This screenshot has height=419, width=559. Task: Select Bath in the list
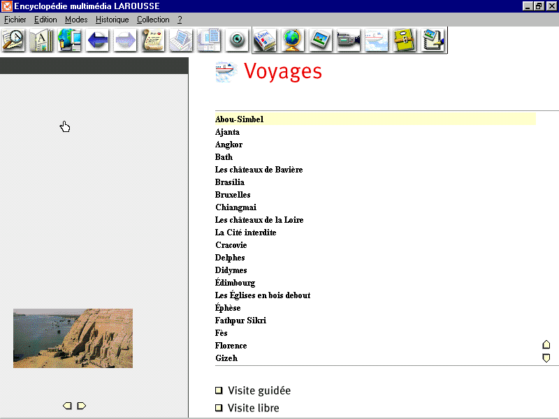[224, 157]
